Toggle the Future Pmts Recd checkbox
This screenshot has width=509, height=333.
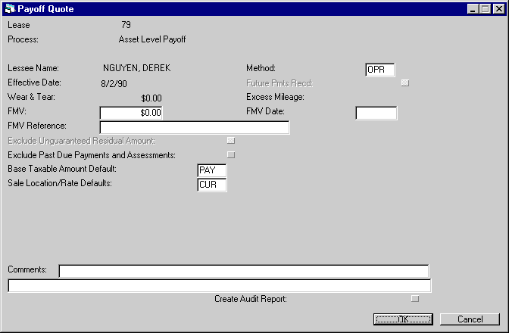[x=404, y=83]
